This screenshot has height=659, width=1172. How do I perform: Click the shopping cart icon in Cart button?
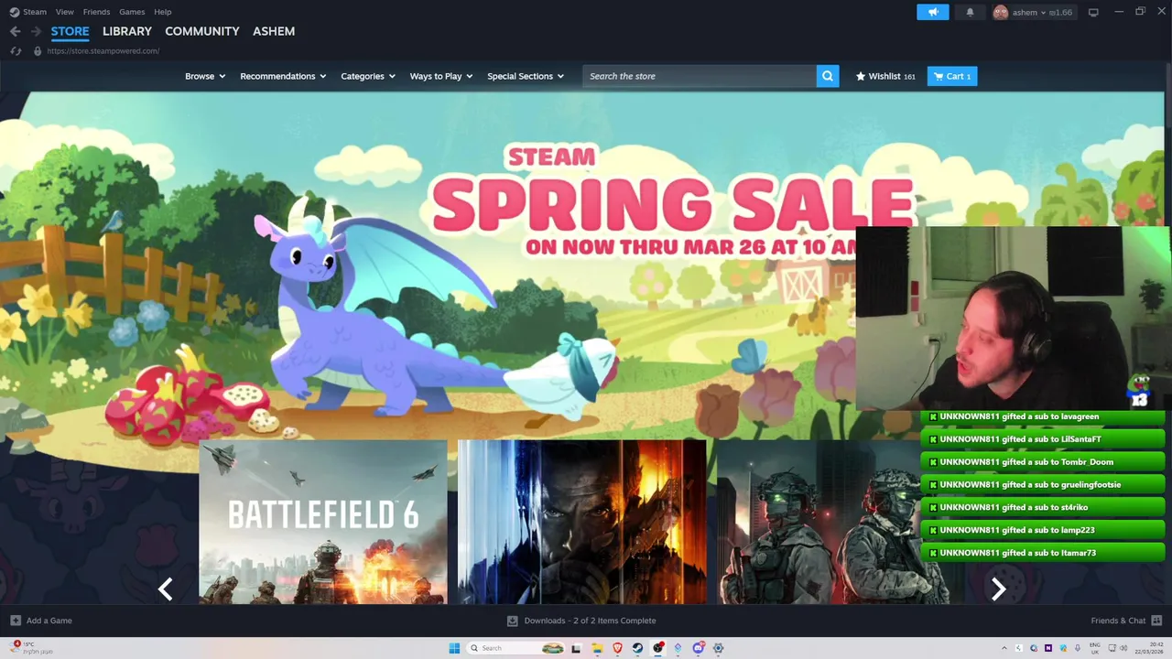coord(939,76)
